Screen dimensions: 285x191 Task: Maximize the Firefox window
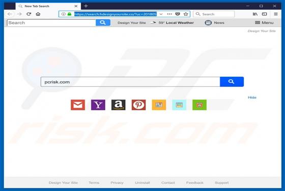261,6
